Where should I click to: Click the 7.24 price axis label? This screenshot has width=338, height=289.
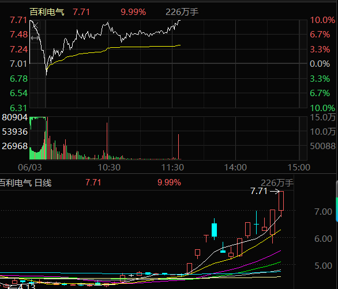point(19,50)
